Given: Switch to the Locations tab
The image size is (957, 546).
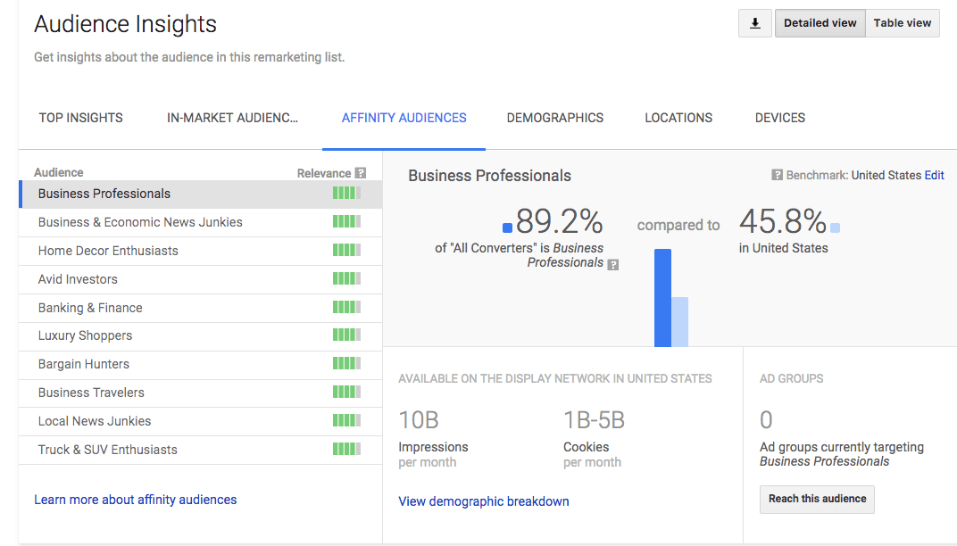Looking at the screenshot, I should click(678, 117).
